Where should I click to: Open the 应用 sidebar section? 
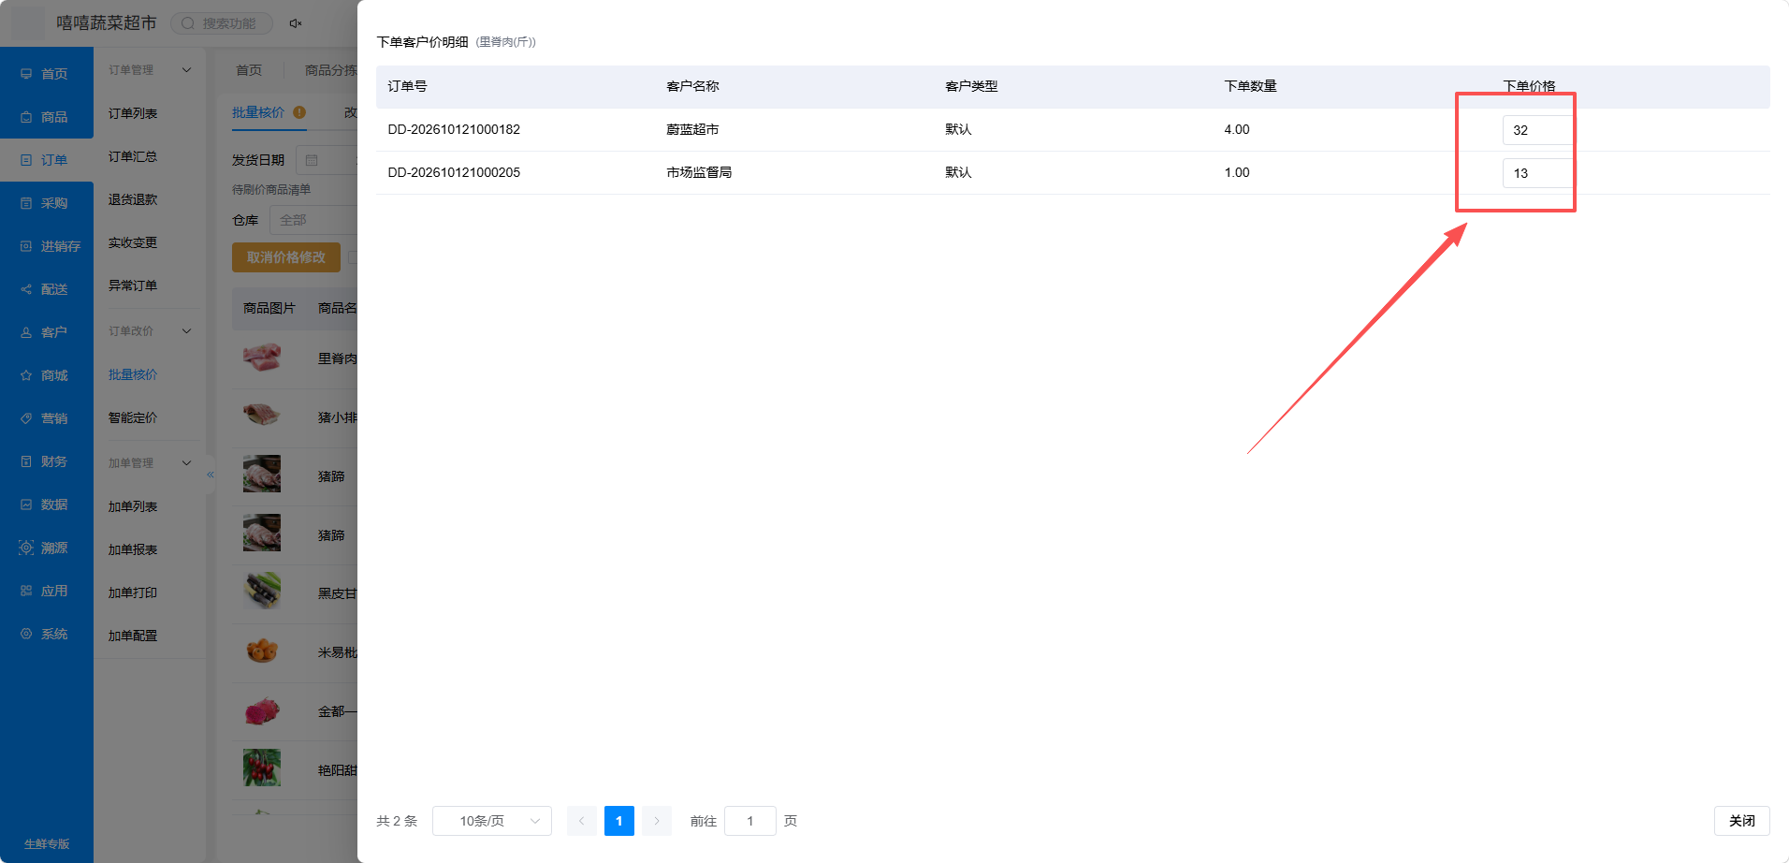tap(46, 591)
